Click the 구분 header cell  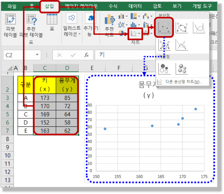(x=25, y=85)
